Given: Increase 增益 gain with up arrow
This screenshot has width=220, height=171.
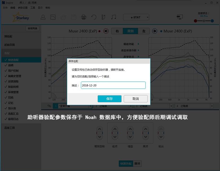Looking at the screenshot, I should (x=130, y=129).
